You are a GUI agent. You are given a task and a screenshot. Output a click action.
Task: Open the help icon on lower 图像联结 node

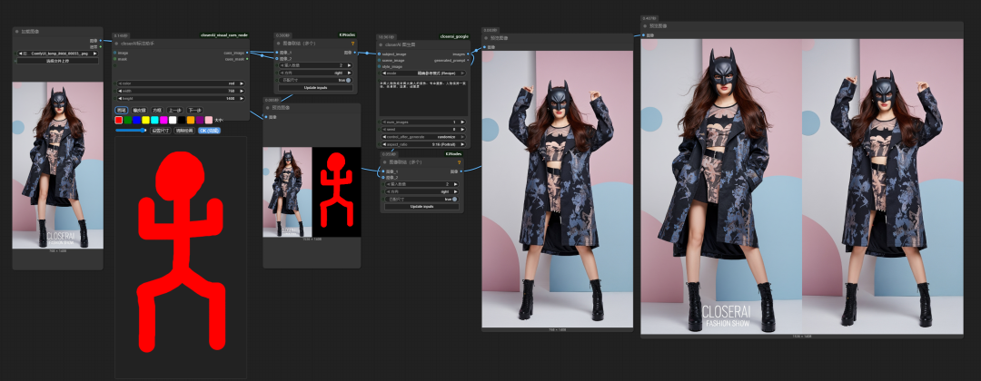coord(460,161)
